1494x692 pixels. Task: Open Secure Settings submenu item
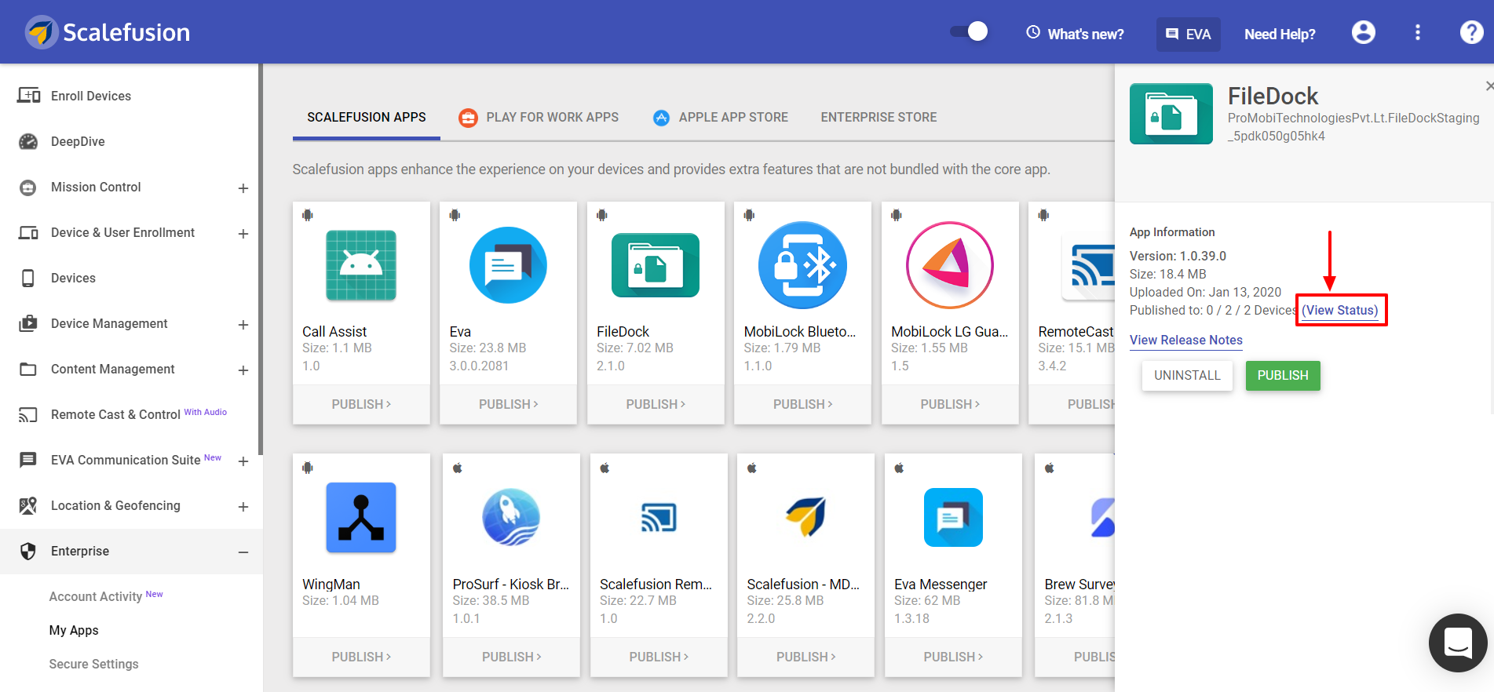pyautogui.click(x=93, y=664)
